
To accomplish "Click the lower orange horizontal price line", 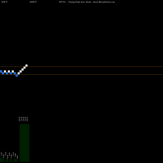I will tap(81, 74).
